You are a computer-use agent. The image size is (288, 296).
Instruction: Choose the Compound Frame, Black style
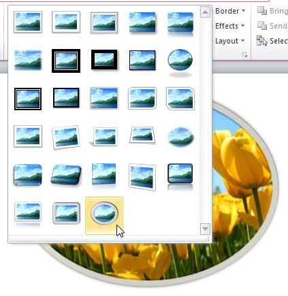28,99
